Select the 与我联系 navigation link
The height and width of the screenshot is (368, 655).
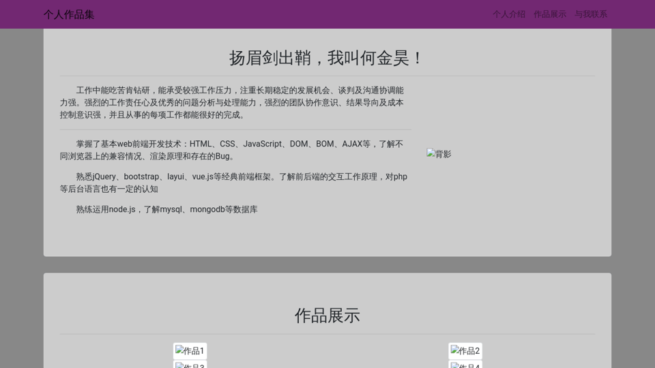coord(591,14)
